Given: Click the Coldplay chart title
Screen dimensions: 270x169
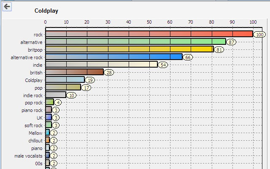Looking at the screenshot, I should [46, 11].
